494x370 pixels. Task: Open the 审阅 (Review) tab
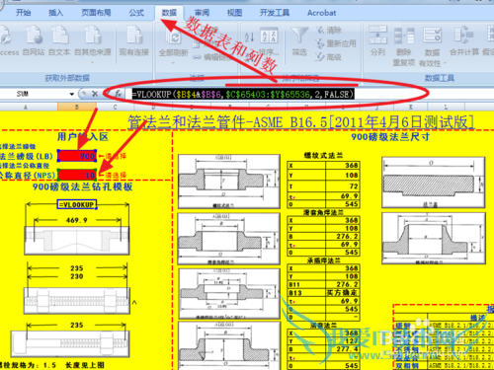click(202, 13)
